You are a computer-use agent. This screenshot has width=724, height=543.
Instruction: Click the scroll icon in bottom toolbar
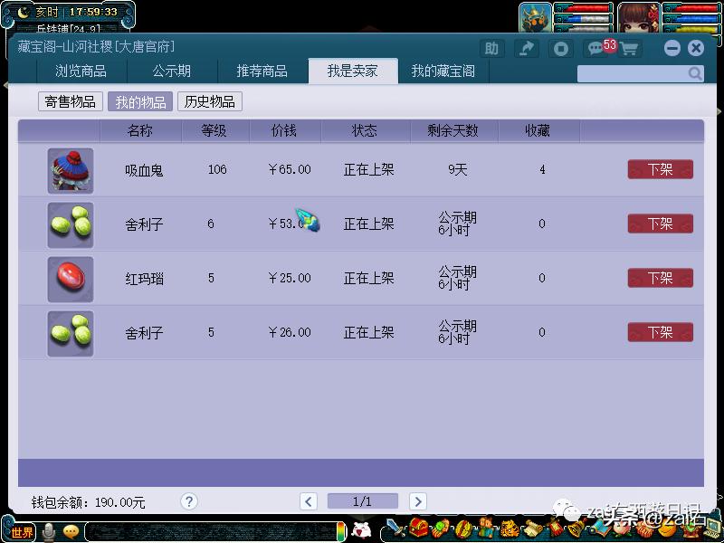[x=534, y=528]
